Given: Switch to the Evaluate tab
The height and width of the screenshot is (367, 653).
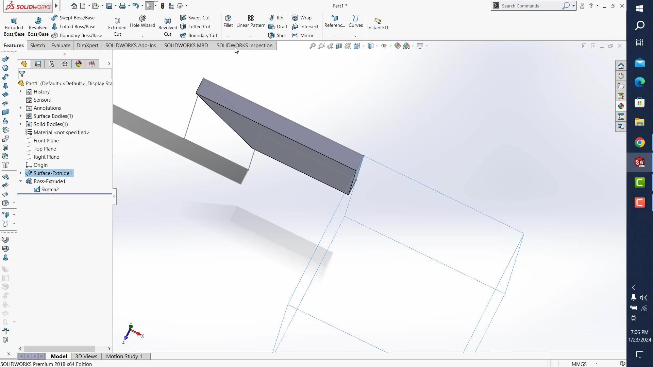Looking at the screenshot, I should (x=61, y=45).
